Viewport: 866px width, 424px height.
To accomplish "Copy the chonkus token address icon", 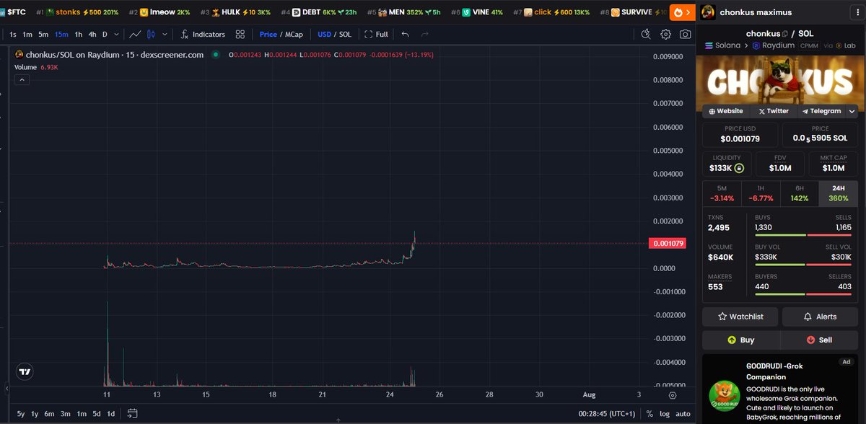I will click(784, 34).
